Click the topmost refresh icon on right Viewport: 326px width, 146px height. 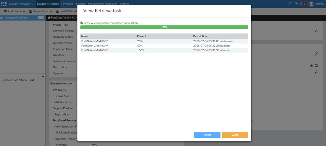click(316, 31)
